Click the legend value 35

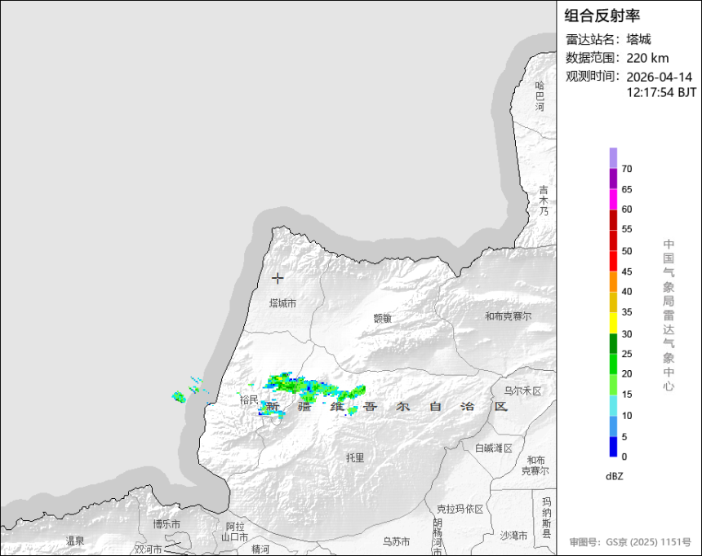tap(627, 312)
